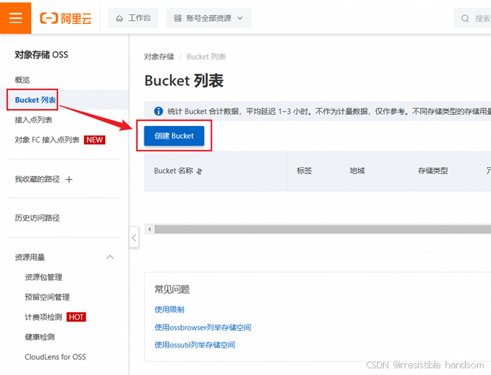Open CloudLens for OSS
The width and height of the screenshot is (491, 375).
55,357
